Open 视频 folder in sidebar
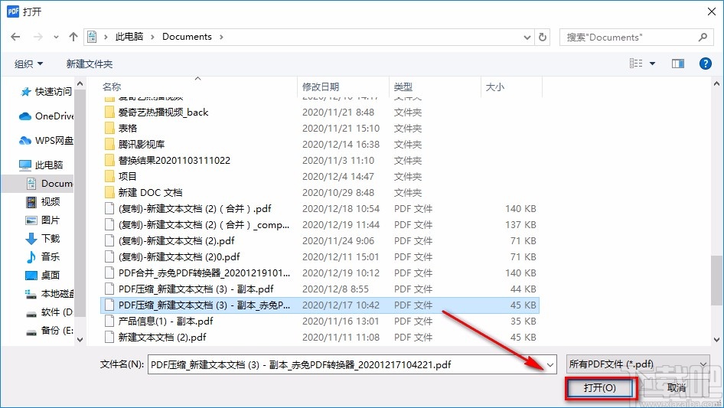 (x=43, y=202)
